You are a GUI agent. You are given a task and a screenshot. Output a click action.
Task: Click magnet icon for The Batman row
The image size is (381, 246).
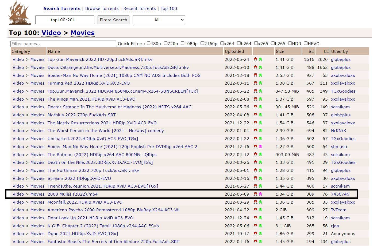tap(255, 155)
